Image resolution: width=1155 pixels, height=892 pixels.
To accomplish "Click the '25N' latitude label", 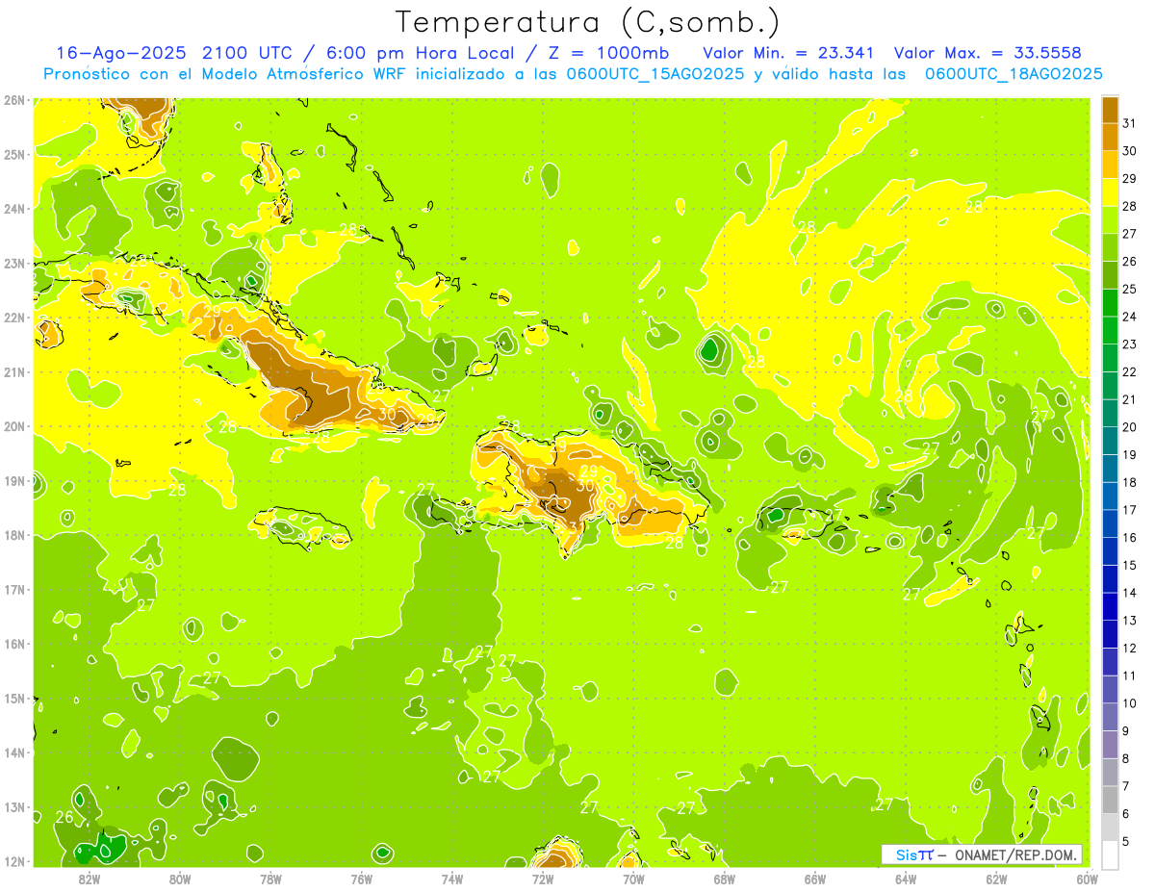I will point(14,154).
